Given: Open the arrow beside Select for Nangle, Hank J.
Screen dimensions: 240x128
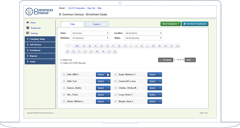Looking at the screenshot, I should pyautogui.click(x=160, y=101).
